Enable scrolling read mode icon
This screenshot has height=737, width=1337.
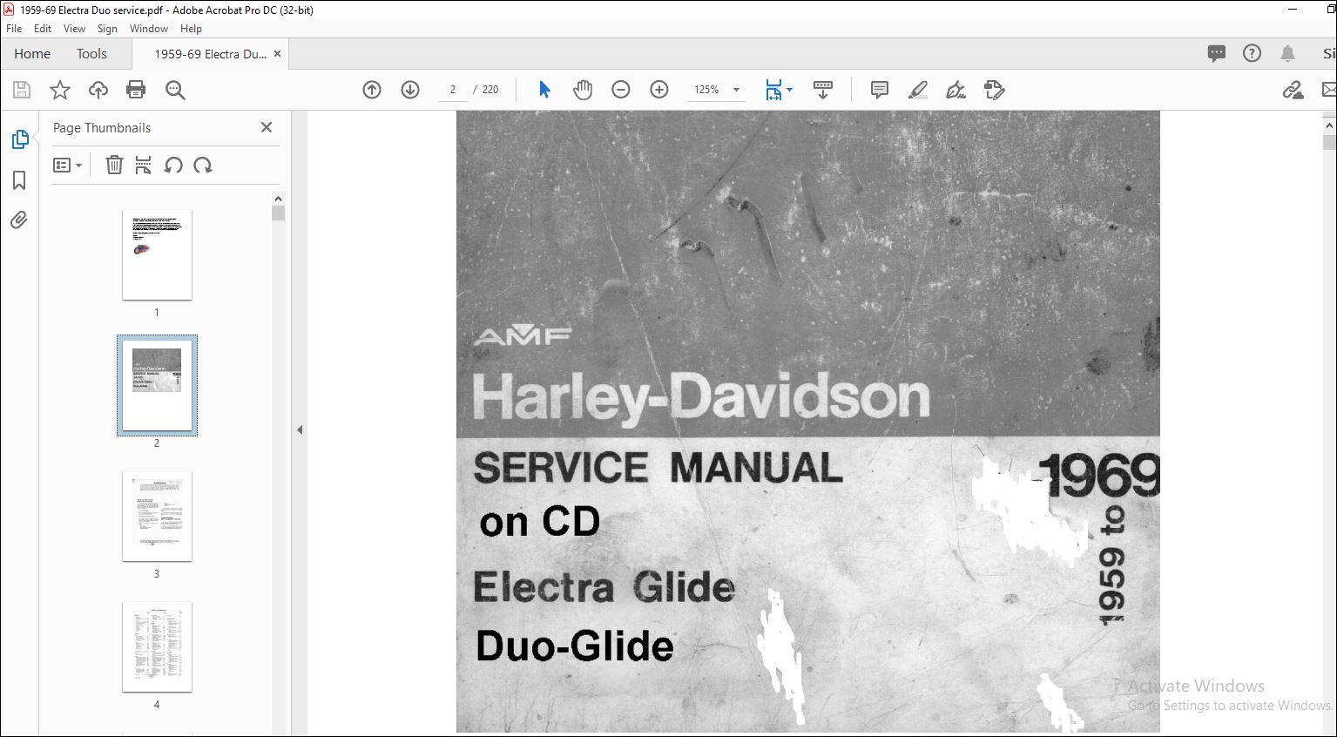tap(823, 90)
